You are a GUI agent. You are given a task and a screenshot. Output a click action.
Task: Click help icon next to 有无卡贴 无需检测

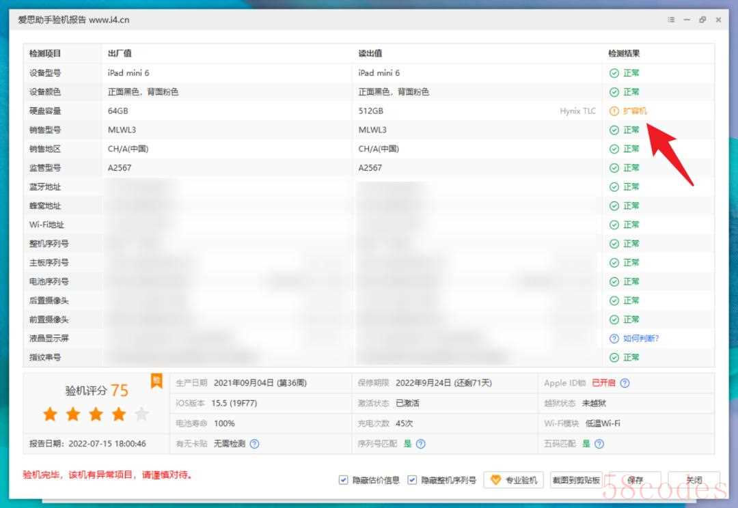[x=255, y=444]
